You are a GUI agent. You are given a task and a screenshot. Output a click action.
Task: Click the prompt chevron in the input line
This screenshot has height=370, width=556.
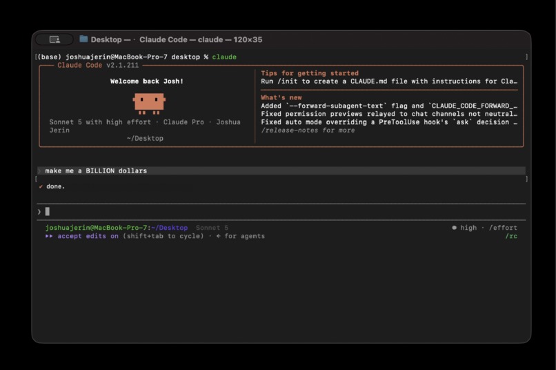[39, 212]
